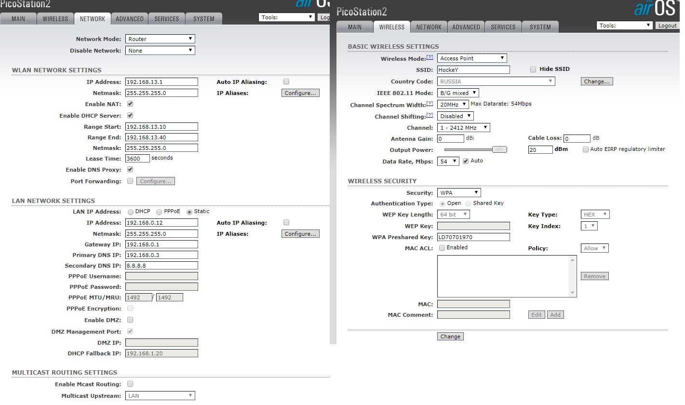This screenshot has height=405, width=685.
Task: Open SYSTEM tab in the network window
Action: (204, 19)
